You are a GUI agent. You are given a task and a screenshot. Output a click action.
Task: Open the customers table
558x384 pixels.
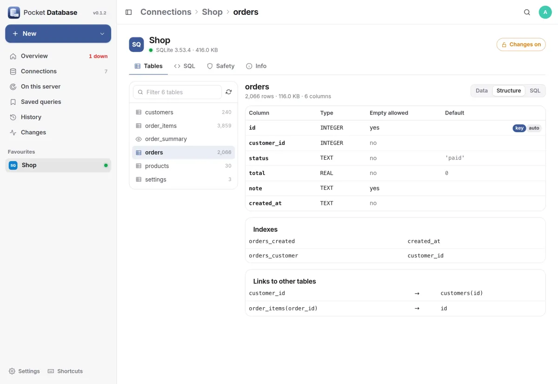point(183,112)
